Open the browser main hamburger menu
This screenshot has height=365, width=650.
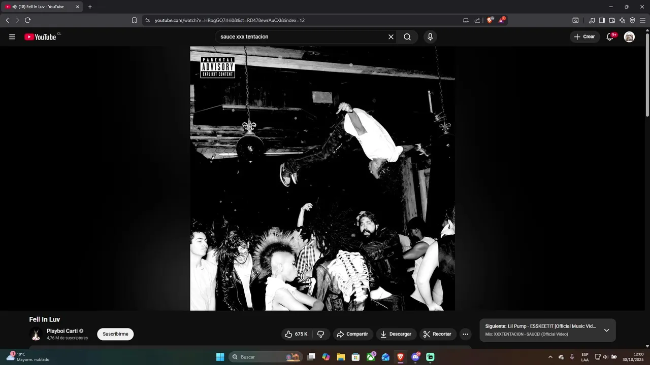tap(642, 20)
